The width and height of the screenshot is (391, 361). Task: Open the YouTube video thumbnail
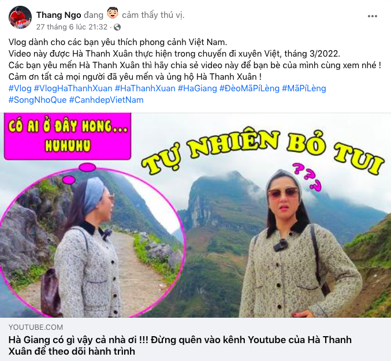click(x=195, y=215)
